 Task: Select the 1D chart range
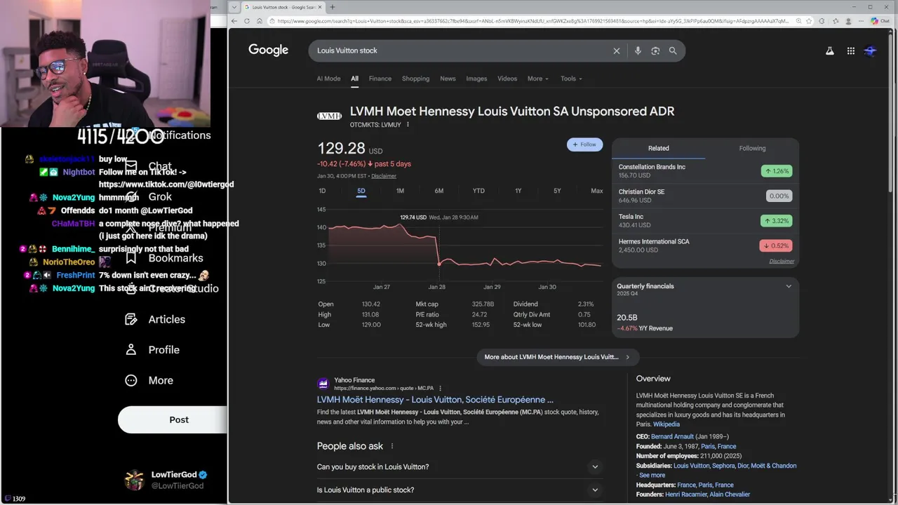coord(322,191)
